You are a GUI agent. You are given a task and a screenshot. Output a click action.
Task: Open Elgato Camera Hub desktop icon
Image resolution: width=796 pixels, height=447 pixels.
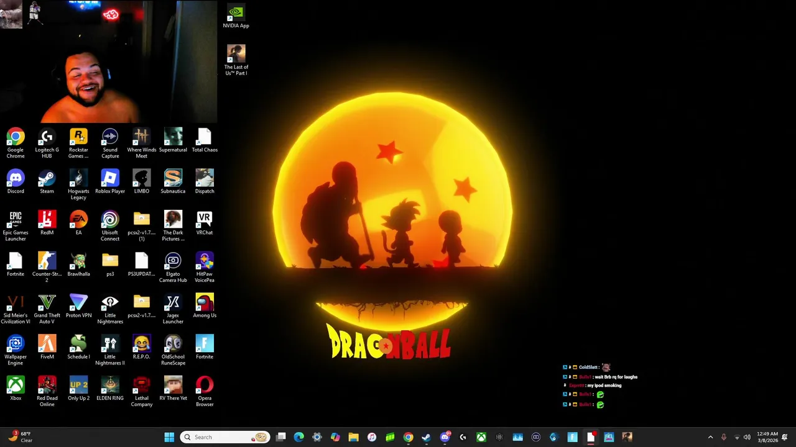(x=173, y=268)
